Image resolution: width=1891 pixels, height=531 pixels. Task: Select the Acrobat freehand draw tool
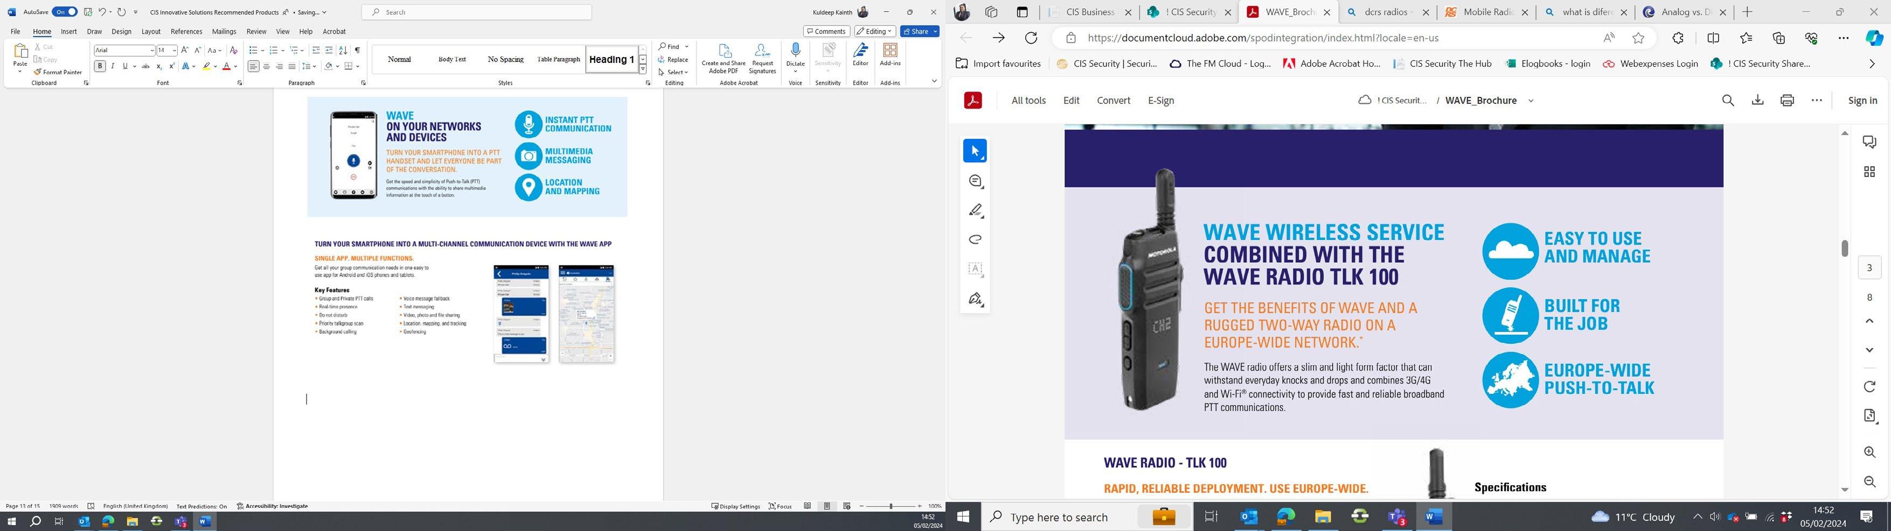click(x=975, y=240)
